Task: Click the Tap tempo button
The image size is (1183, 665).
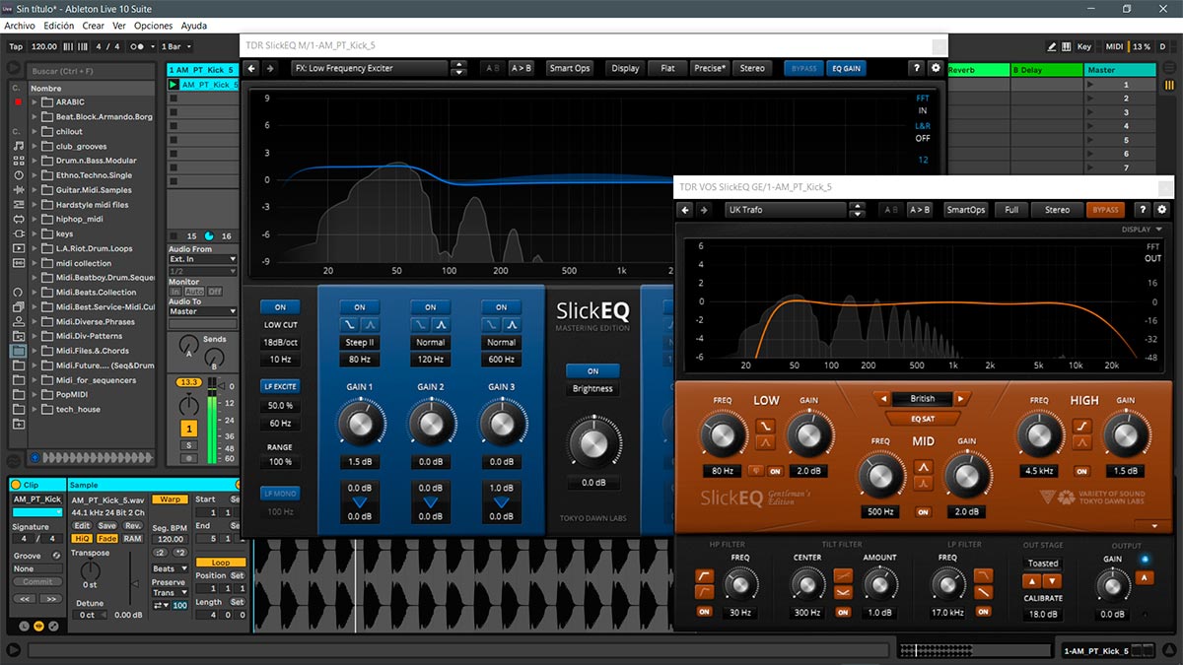Action: [16, 46]
